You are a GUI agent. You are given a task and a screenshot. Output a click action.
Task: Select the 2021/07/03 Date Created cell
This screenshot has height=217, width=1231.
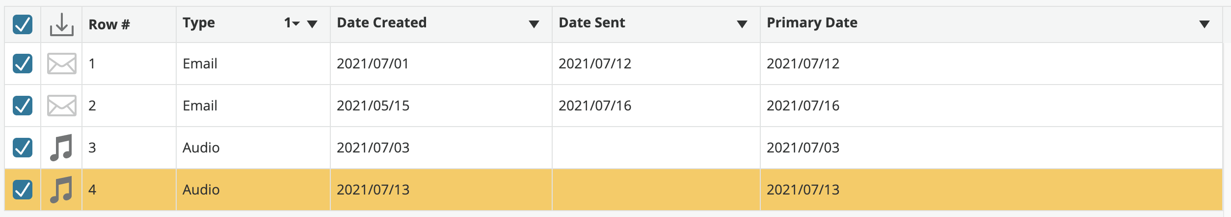(441, 148)
